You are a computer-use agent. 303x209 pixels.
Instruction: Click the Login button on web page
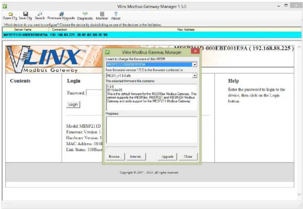[x=73, y=104]
